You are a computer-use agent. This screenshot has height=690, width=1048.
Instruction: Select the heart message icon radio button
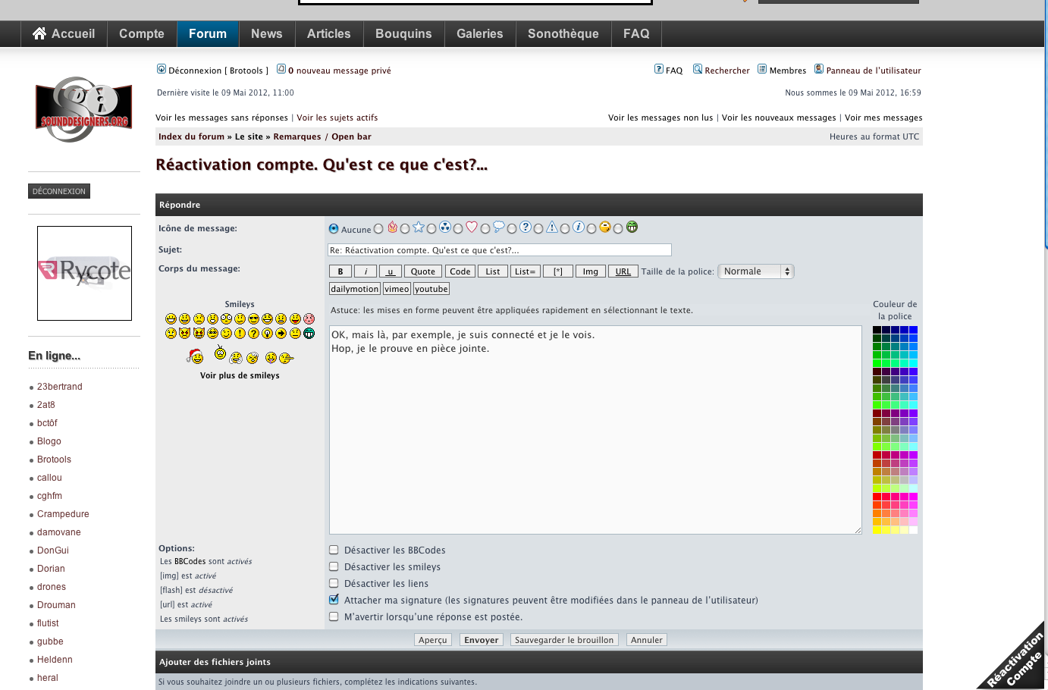click(x=458, y=229)
